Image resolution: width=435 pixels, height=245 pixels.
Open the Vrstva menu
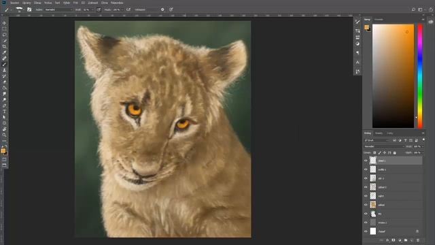click(48, 3)
